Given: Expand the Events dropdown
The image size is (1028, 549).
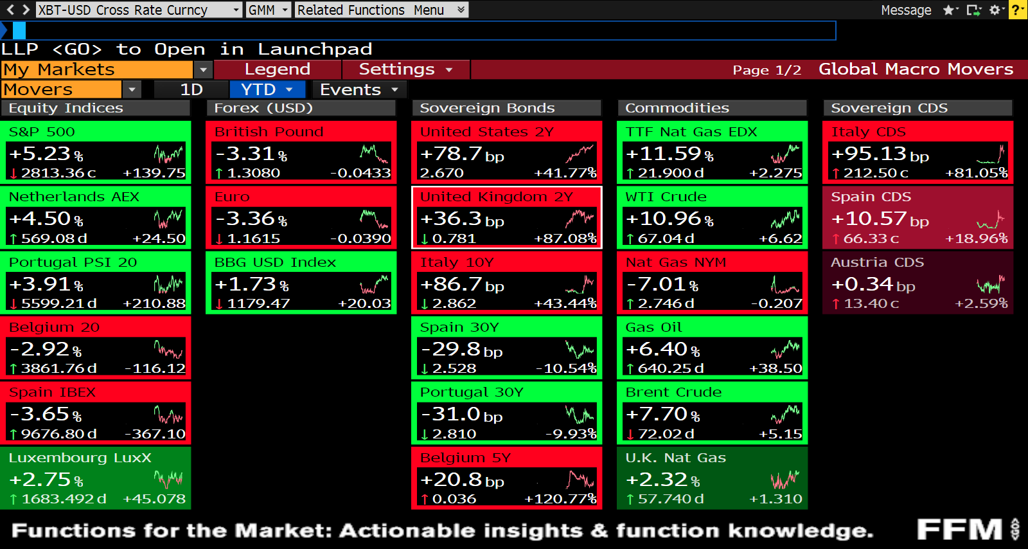Looking at the screenshot, I should click(x=359, y=89).
